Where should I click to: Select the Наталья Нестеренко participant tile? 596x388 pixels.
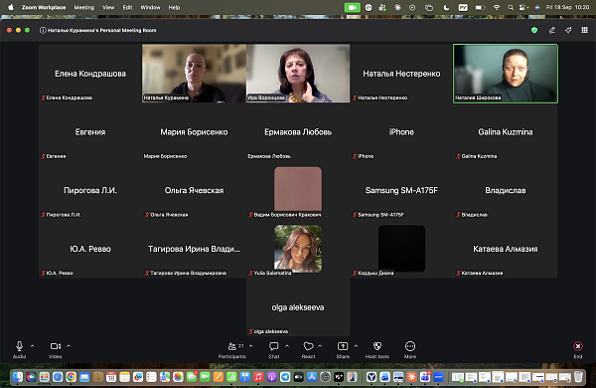(x=401, y=73)
